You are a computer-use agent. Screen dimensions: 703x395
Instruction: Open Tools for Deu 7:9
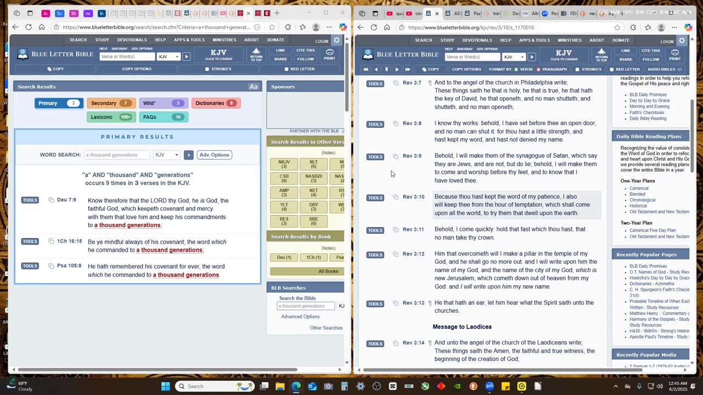[30, 200]
